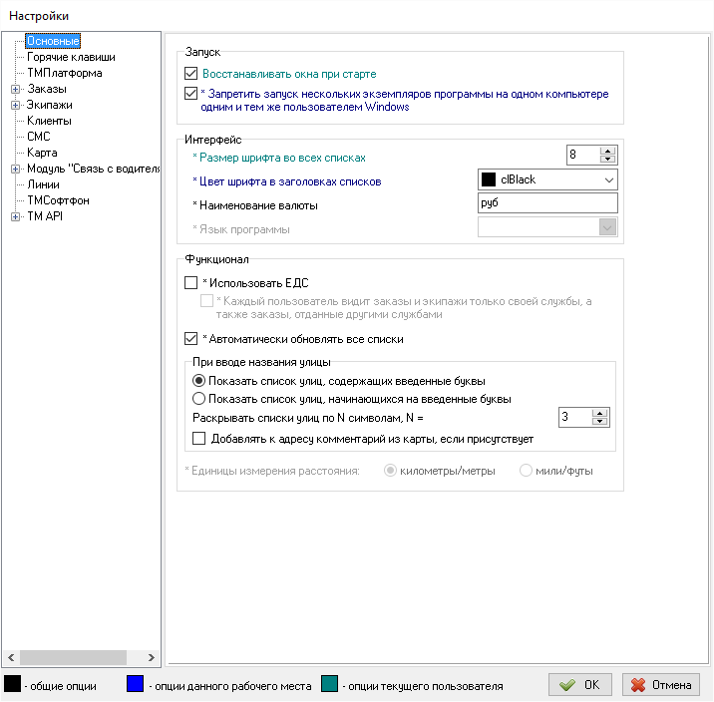Image resolution: width=714 pixels, height=702 pixels.
Task: Expand the Экипажи tree node
Action: (x=15, y=105)
